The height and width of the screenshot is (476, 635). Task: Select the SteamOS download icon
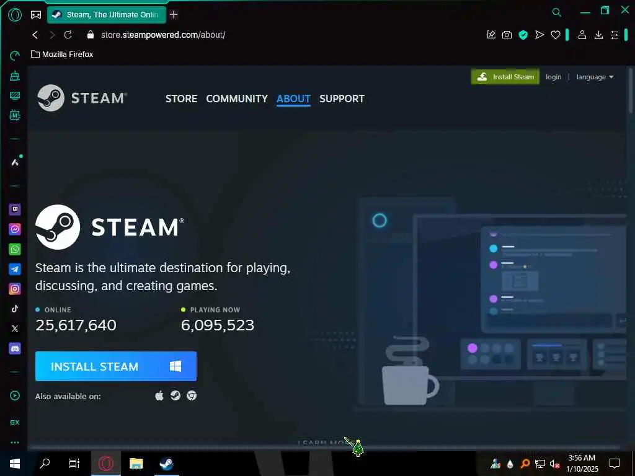tap(175, 395)
